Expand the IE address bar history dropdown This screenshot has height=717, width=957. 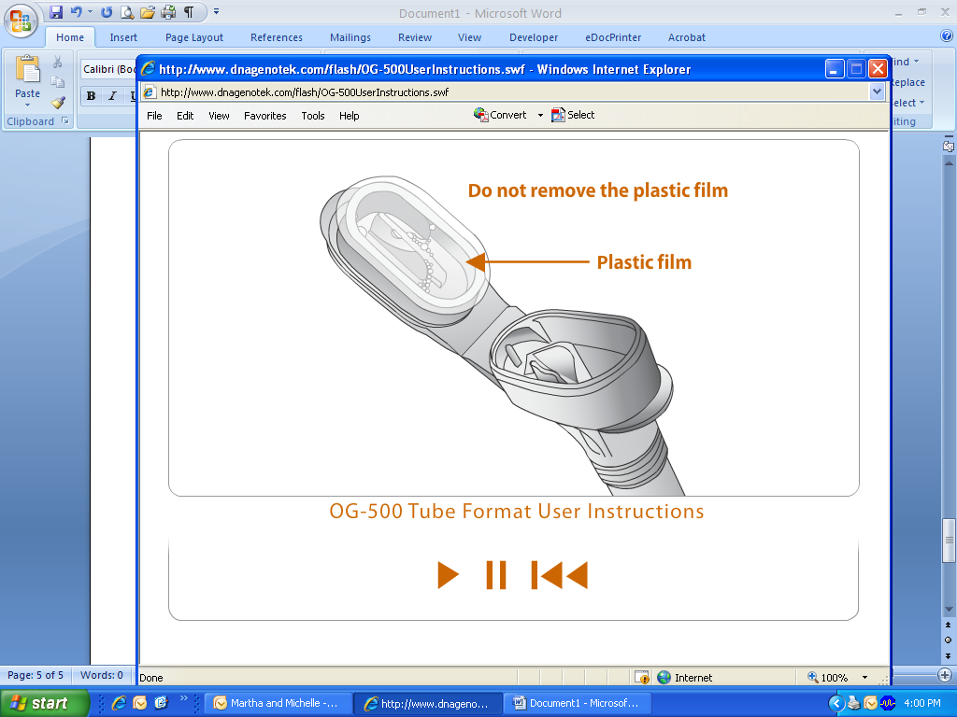(x=877, y=92)
